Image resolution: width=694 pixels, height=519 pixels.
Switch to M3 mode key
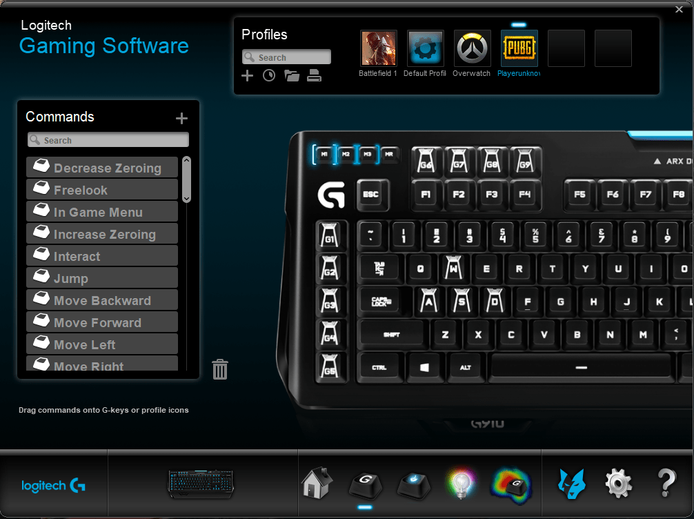click(368, 154)
